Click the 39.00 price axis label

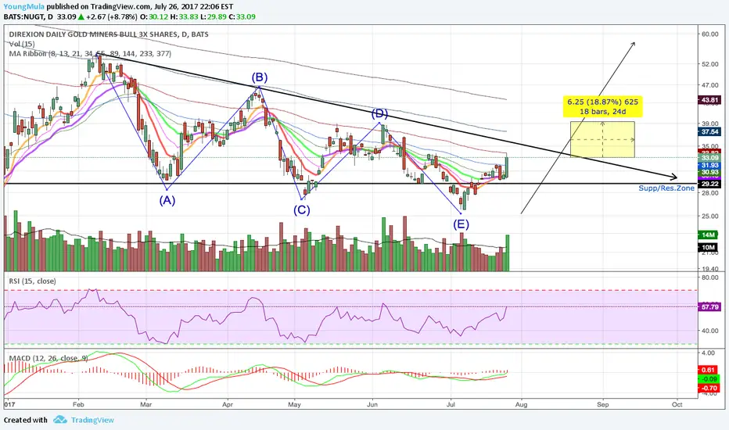click(x=710, y=124)
